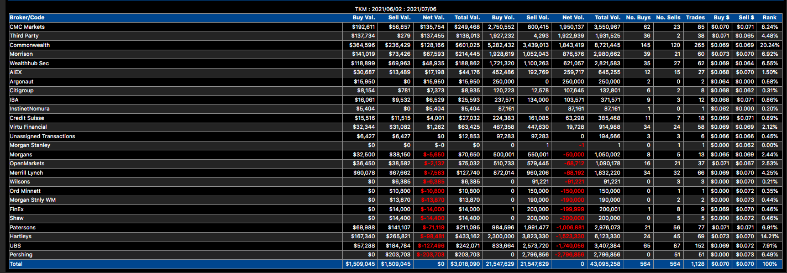Click the total volume 43,095,258 cell
Screen dimensions: 787x273
point(605,264)
